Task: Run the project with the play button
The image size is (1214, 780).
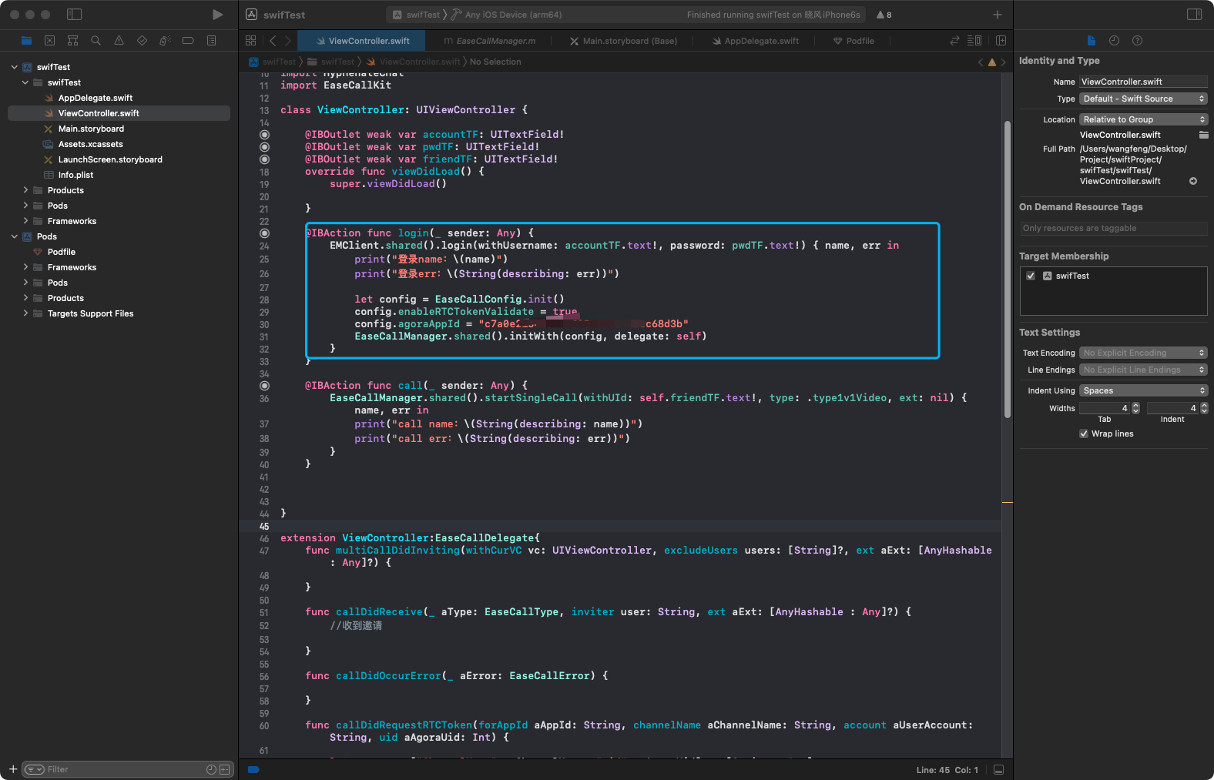Action: click(218, 15)
